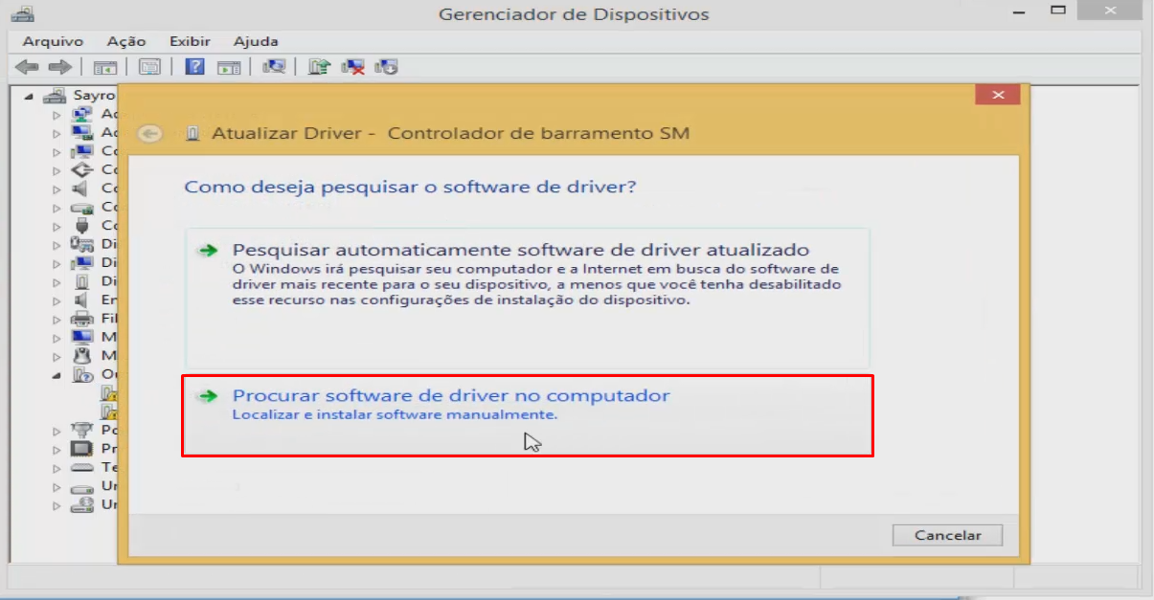
Task: Open the Properties toolbar icon
Action: [149, 67]
